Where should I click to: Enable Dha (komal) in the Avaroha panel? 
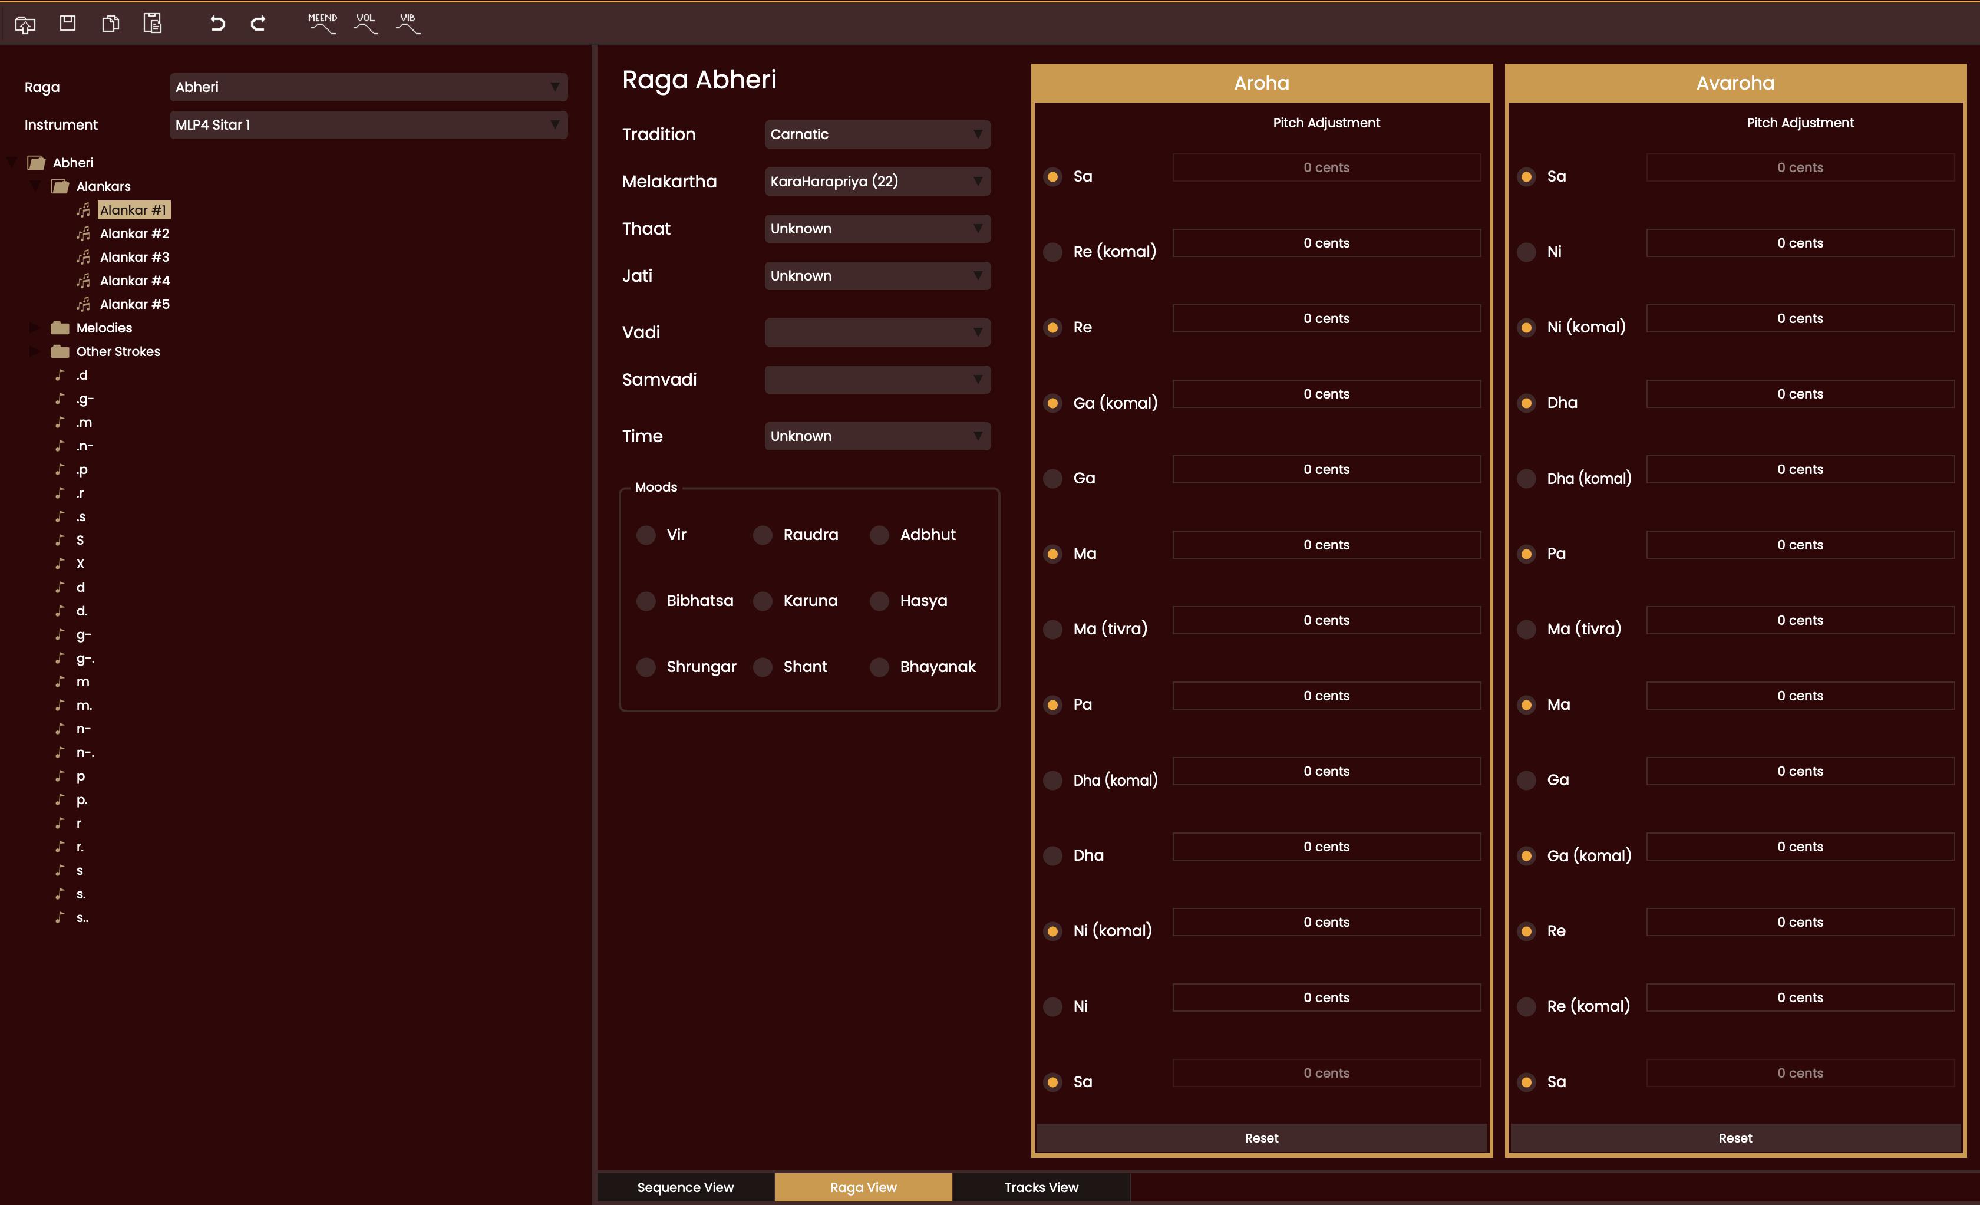pyautogui.click(x=1526, y=478)
